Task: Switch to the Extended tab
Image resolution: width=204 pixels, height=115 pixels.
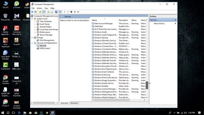Action: pyautogui.click(x=64, y=103)
